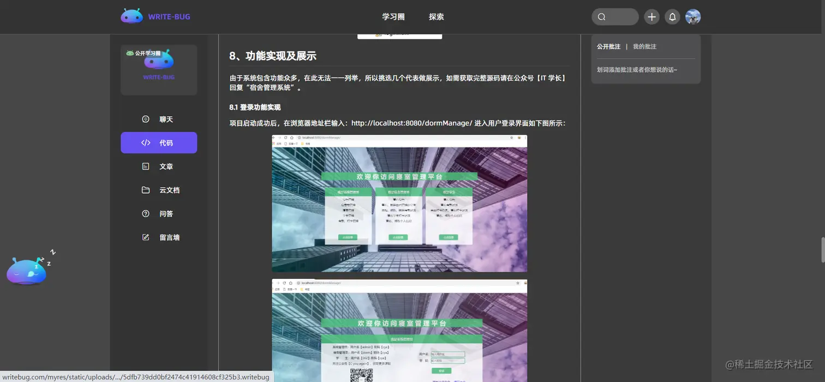825x382 pixels.
Task: Click the code brackets icon beside 代码
Action: (x=146, y=143)
